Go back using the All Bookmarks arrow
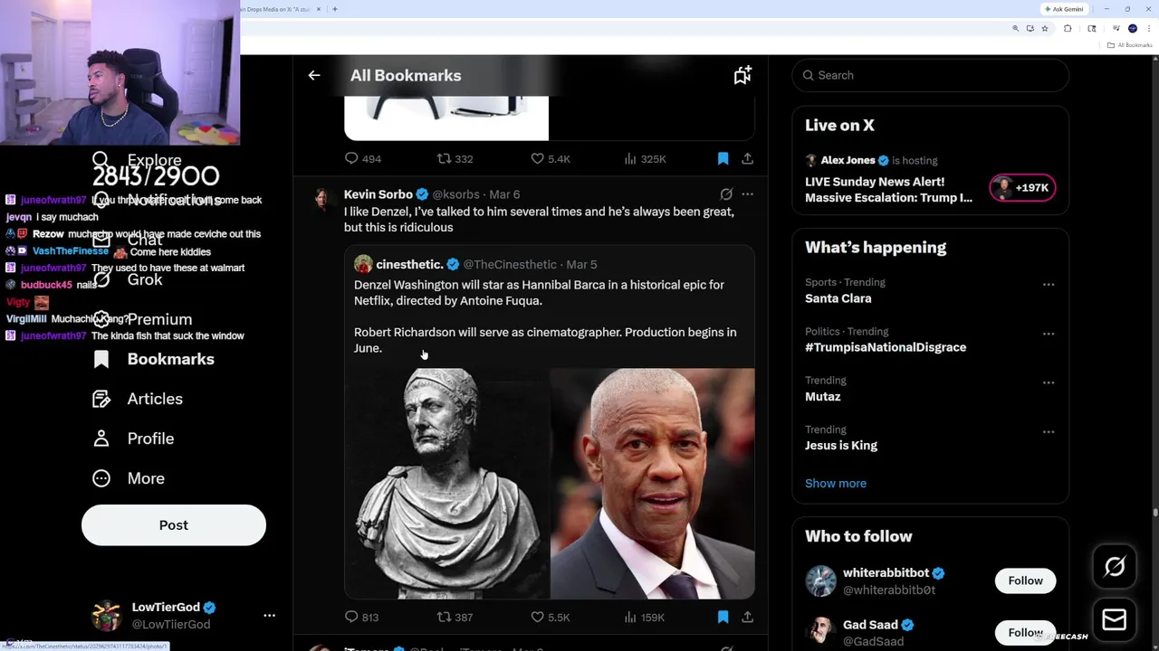Viewport: 1159px width, 651px height. coord(314,76)
